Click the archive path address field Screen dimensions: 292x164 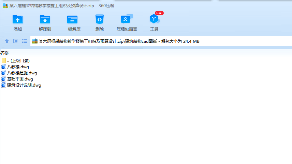(161, 41)
